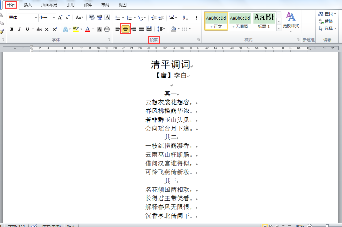Viewport: 342px width, 227px height.
Task: Open Change Case (Aa) dropdown
Action: point(79,17)
